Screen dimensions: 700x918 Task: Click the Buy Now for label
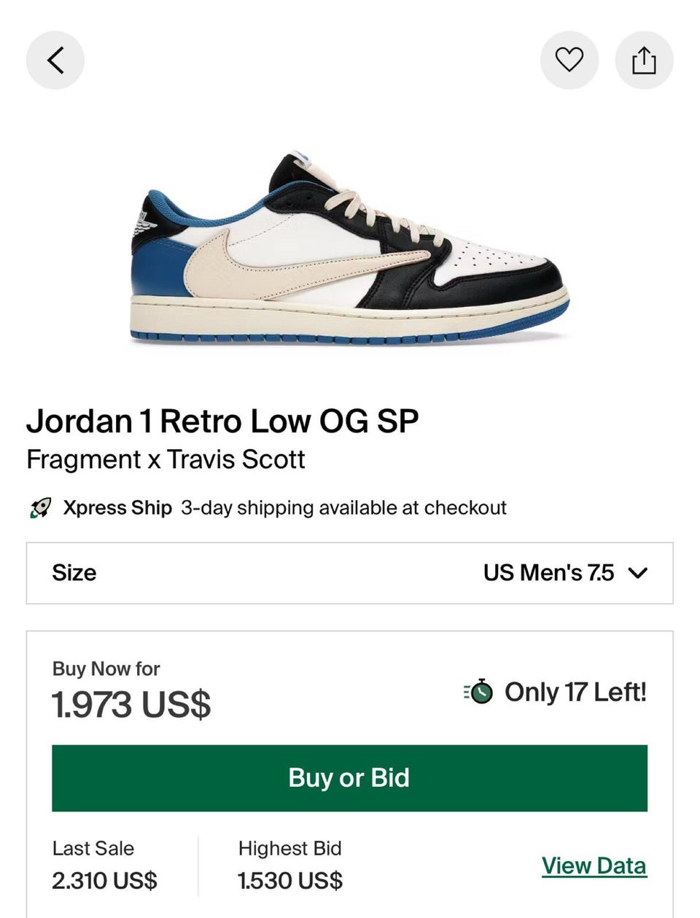click(x=106, y=669)
